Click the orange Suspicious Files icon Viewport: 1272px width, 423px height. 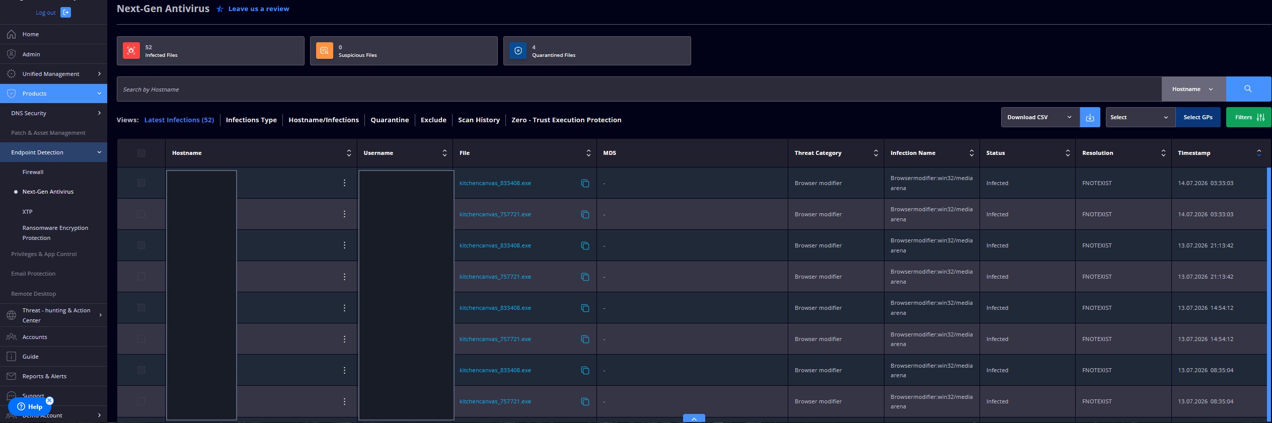point(325,51)
